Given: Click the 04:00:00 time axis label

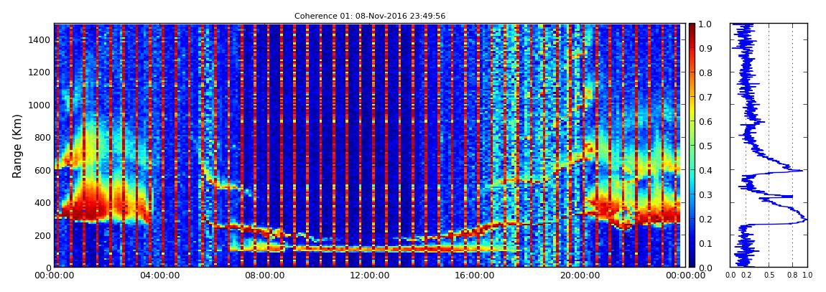Looking at the screenshot, I should pos(159,275).
